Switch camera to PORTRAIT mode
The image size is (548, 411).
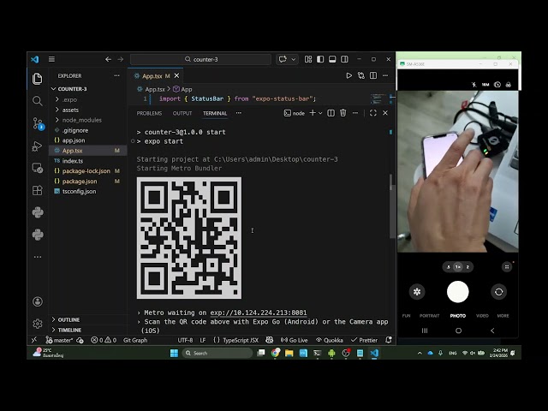tap(429, 316)
